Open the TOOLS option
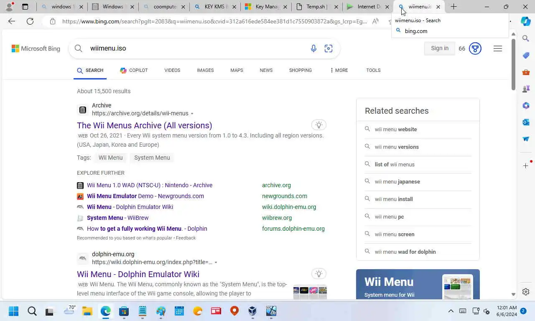The height and width of the screenshot is (321, 535). point(373,70)
